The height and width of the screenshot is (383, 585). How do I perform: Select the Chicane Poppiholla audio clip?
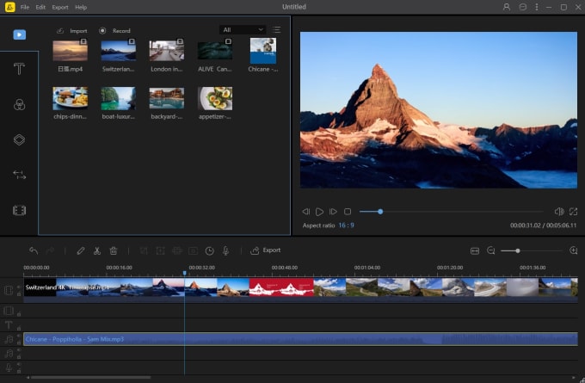coord(300,339)
